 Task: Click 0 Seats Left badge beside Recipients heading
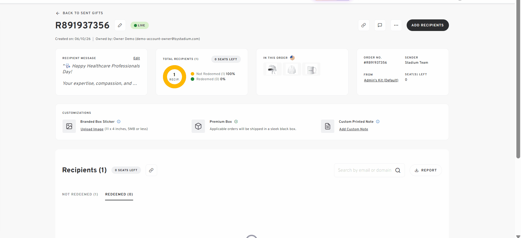[x=126, y=170]
